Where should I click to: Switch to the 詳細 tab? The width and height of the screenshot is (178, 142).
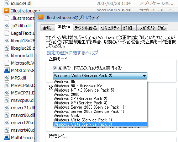[x=129, y=28]
